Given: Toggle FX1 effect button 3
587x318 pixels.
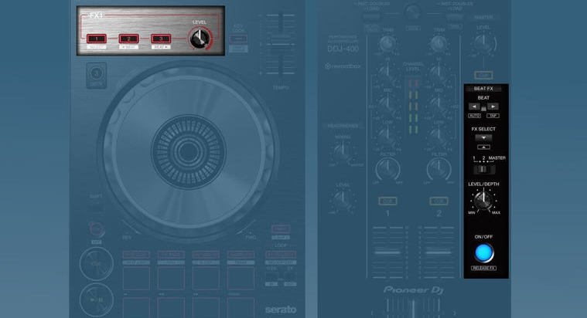Looking at the screenshot, I should 161,39.
